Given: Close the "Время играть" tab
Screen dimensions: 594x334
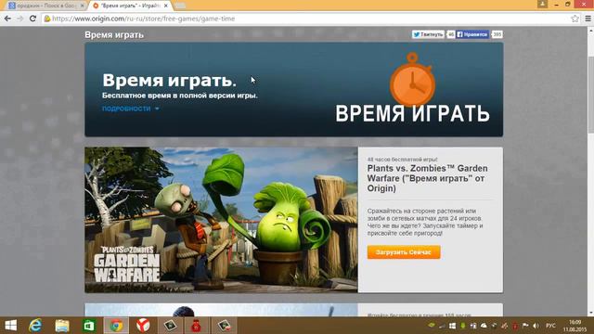Looking at the screenshot, I should point(165,6).
